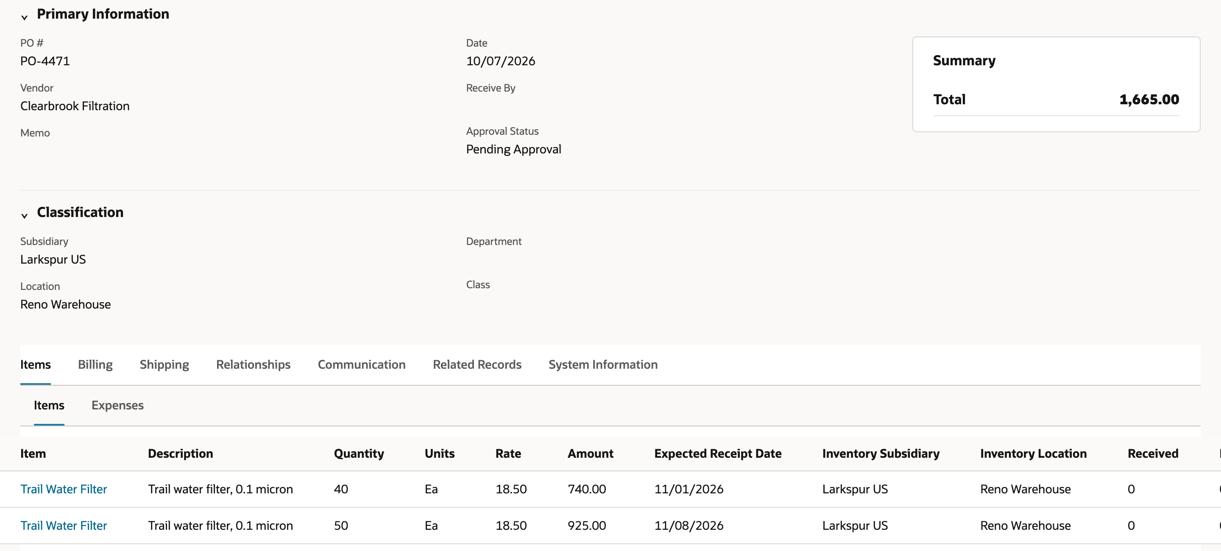Switch to the Shipping tab
1221x551 pixels.
click(x=164, y=365)
